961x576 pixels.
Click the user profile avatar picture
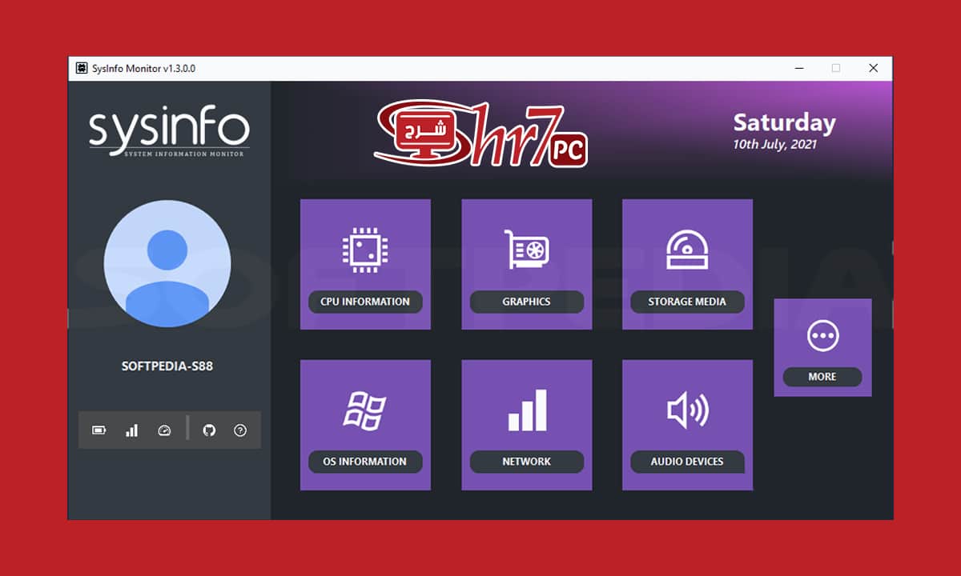pyautogui.click(x=167, y=263)
